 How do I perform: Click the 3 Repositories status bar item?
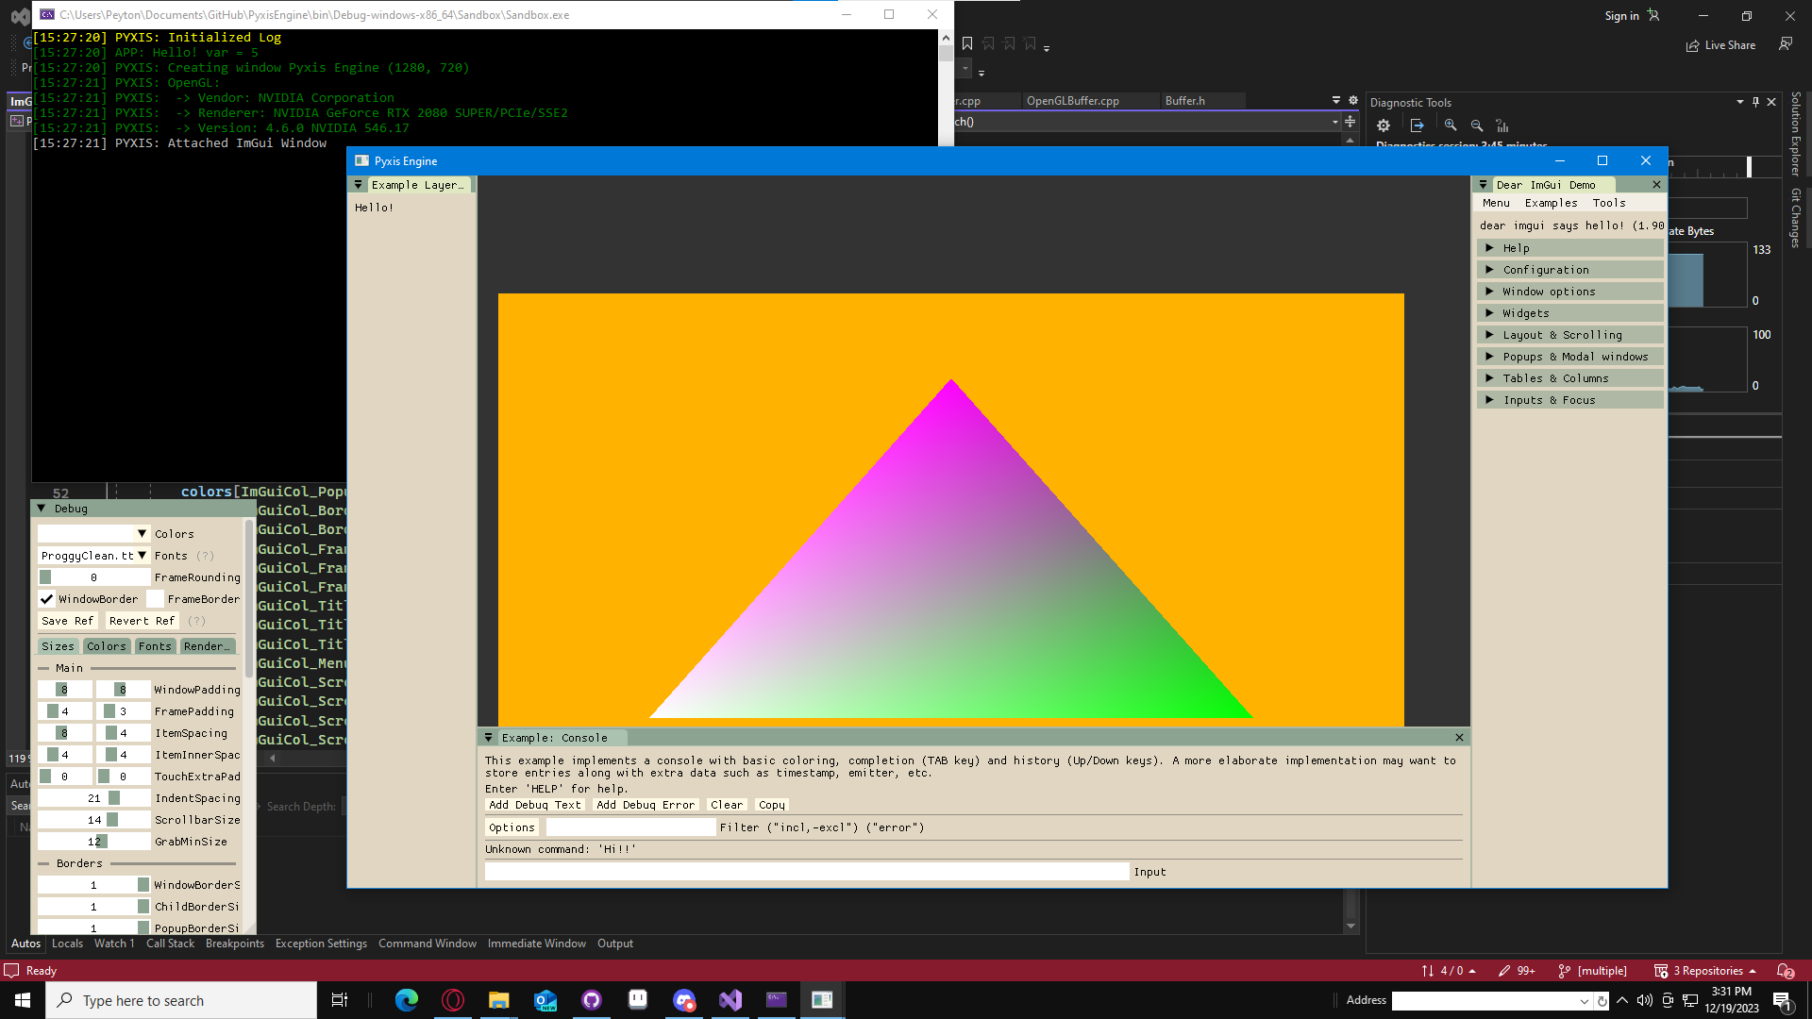(x=1705, y=971)
